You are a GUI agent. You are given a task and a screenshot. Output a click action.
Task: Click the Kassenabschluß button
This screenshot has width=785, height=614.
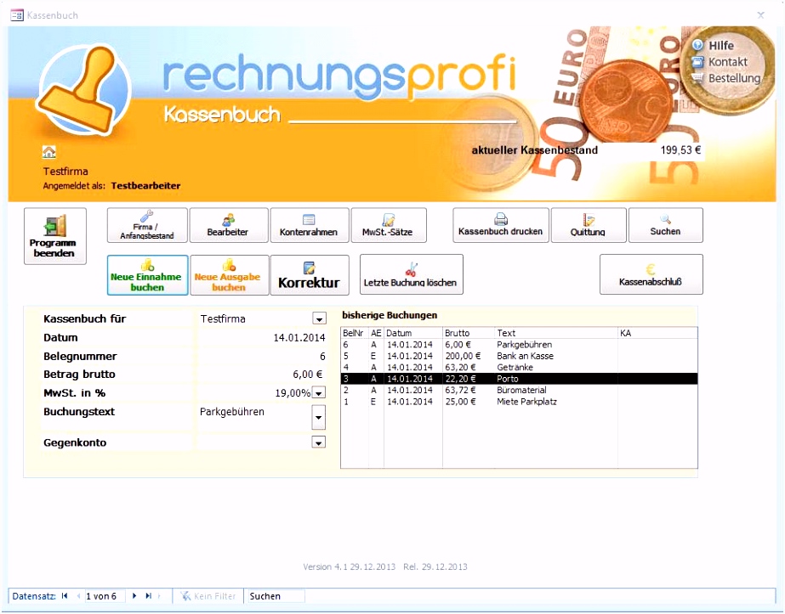pos(651,274)
